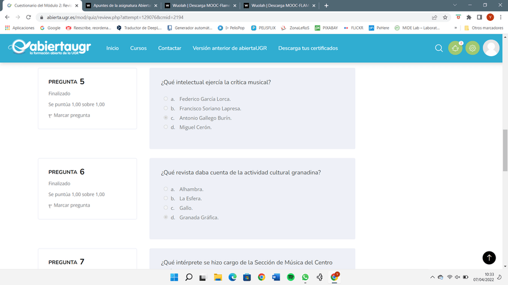The image size is (508, 285).
Task: Expand the hidden bookmarks chevron
Action: (x=455, y=28)
